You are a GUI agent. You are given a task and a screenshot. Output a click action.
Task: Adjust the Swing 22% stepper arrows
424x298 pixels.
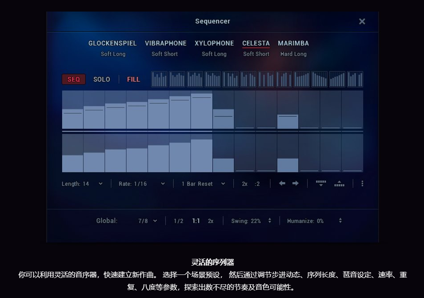[x=270, y=221]
